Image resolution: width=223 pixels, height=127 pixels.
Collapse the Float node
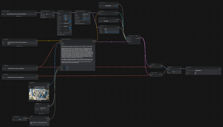click(13, 116)
